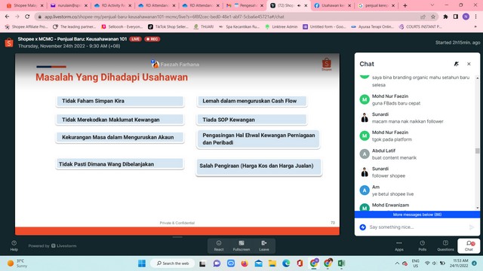Open the React emoji button
The height and width of the screenshot is (271, 483).
[219, 246]
